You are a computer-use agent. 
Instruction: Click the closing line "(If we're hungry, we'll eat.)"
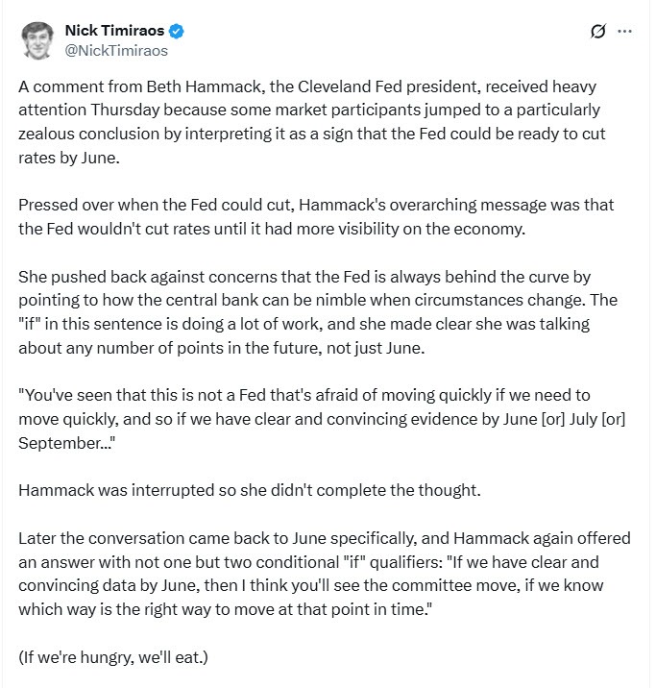click(115, 655)
